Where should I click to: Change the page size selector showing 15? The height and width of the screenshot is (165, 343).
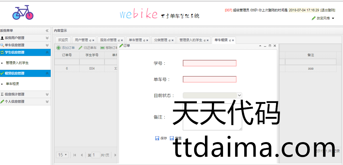[x=62, y=155]
